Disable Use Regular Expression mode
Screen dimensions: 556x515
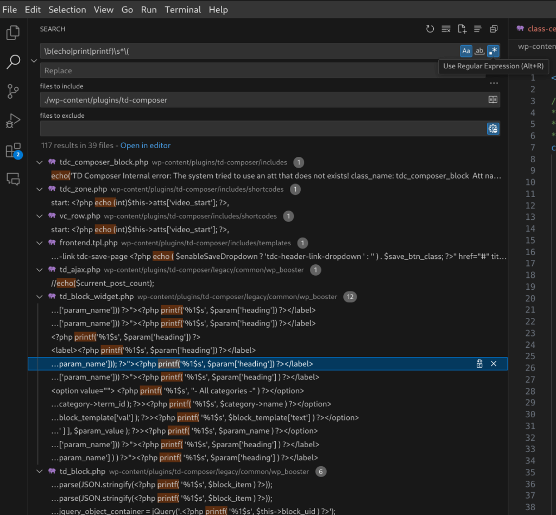(493, 50)
